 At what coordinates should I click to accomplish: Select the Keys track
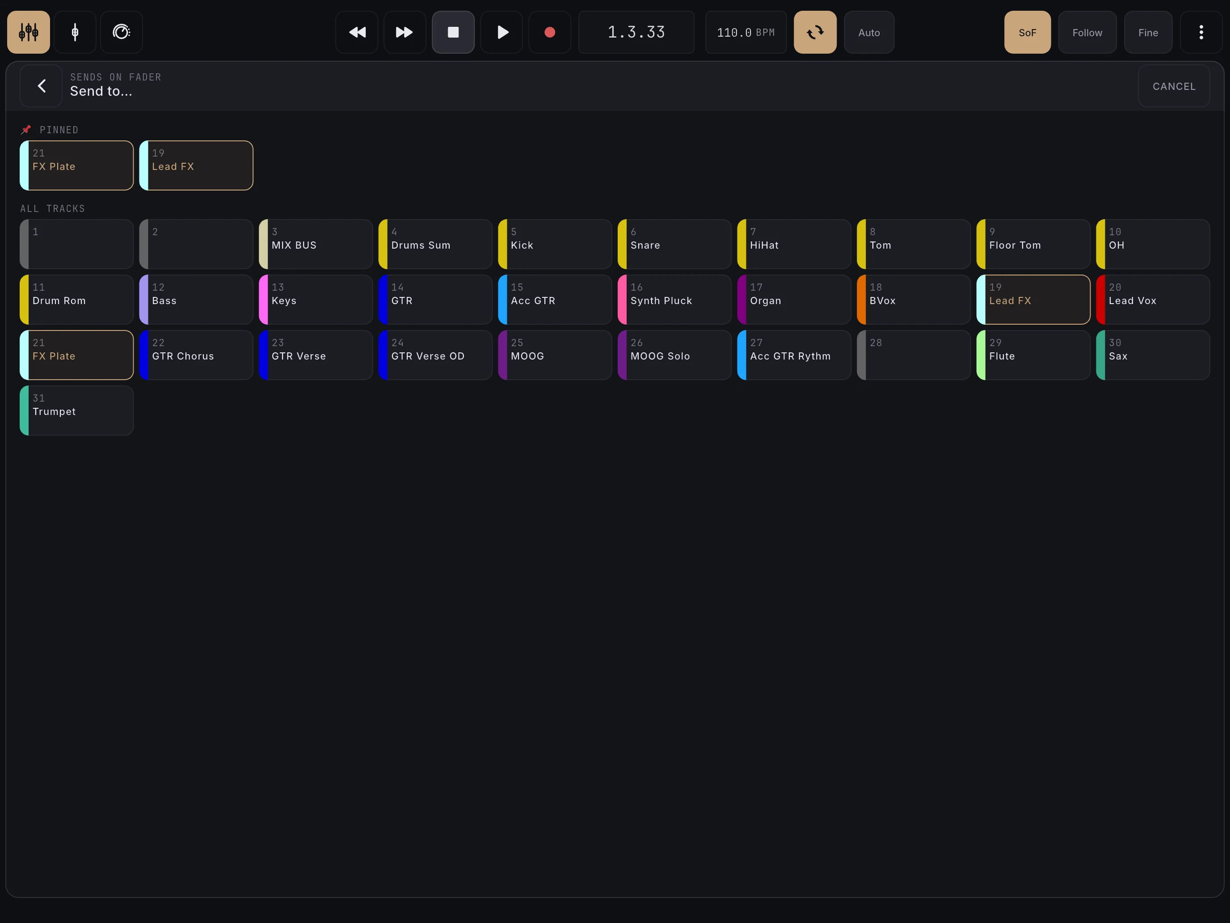tap(316, 299)
